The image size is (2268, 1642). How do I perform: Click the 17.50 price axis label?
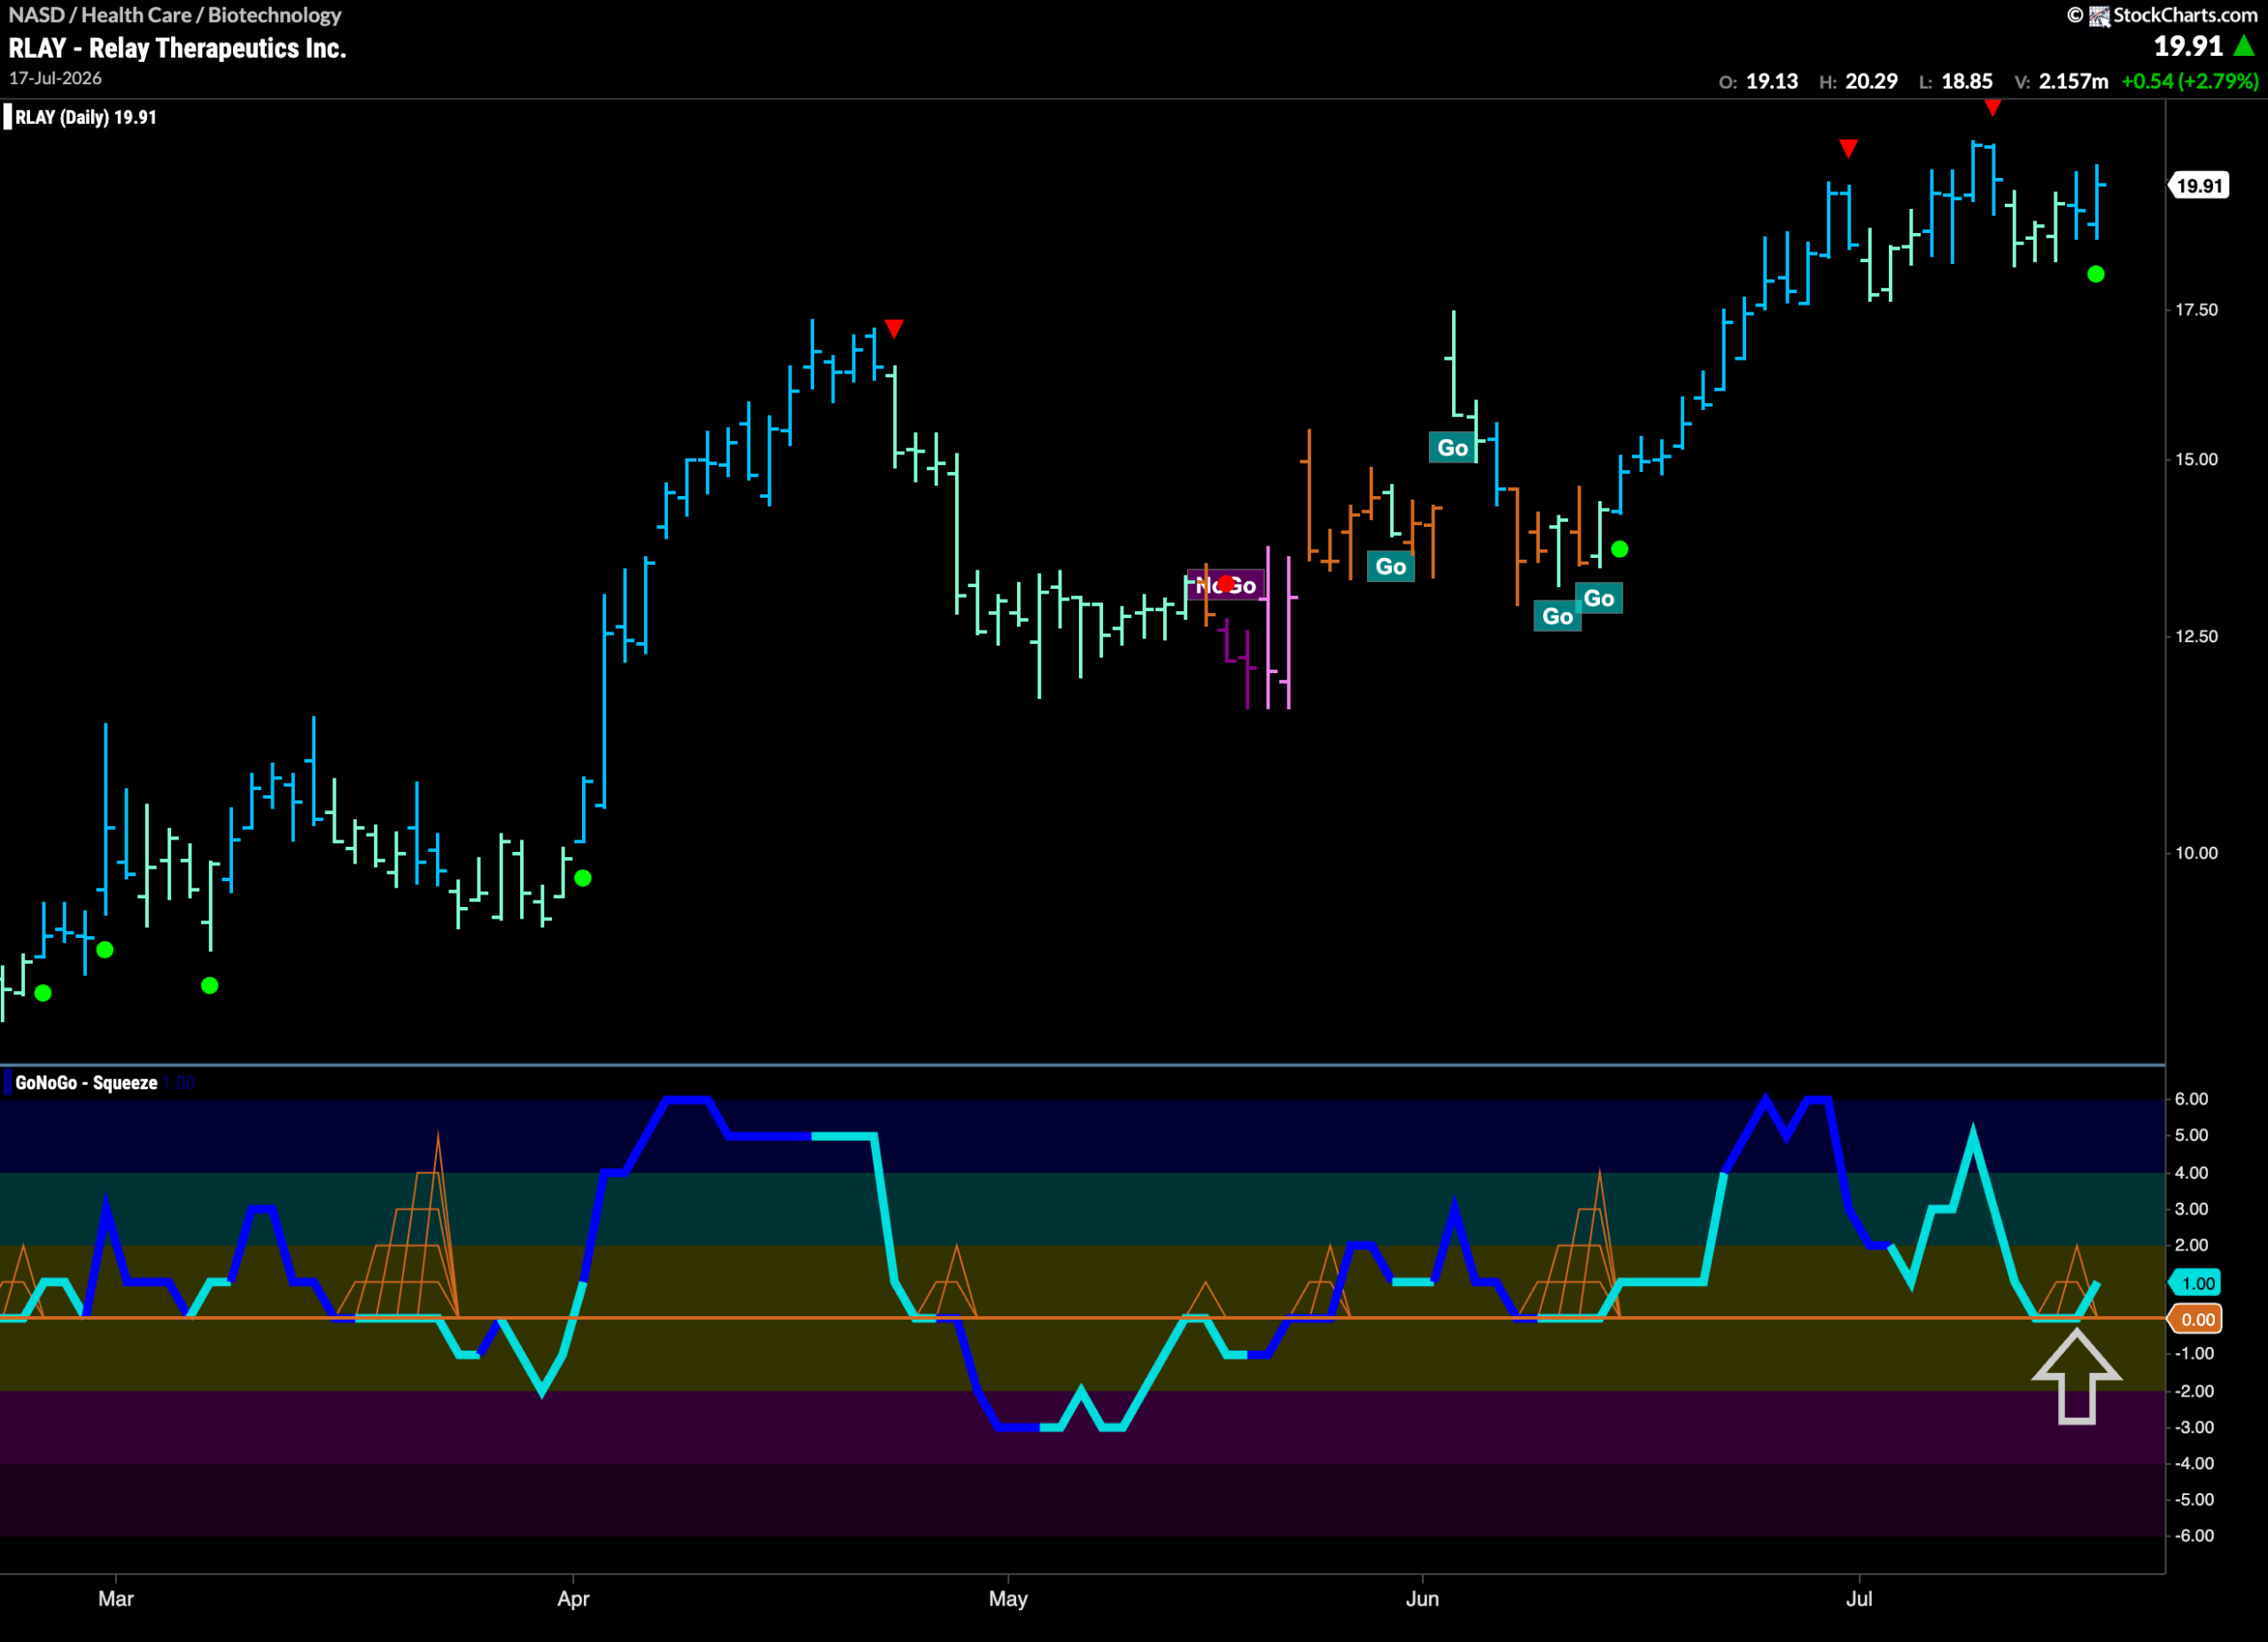(2197, 310)
